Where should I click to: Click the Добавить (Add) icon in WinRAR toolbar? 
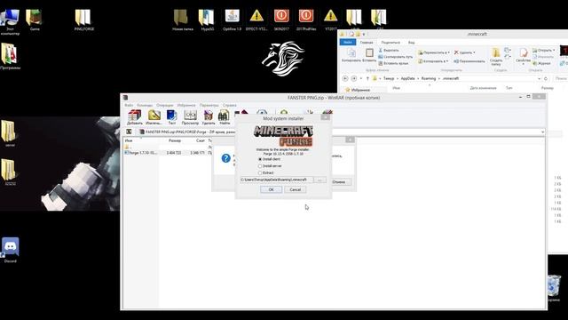tap(135, 117)
